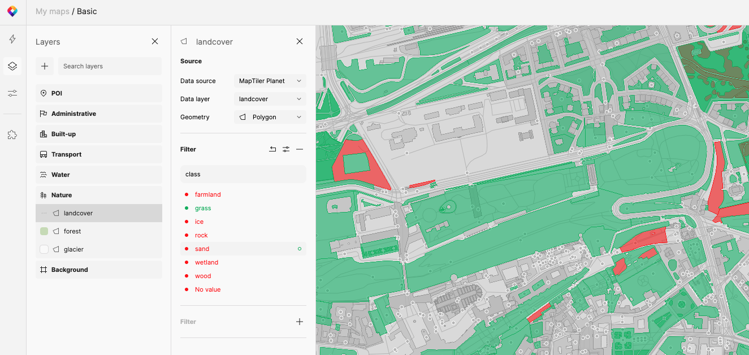
Task: Click the Search layers input field
Action: (110, 66)
